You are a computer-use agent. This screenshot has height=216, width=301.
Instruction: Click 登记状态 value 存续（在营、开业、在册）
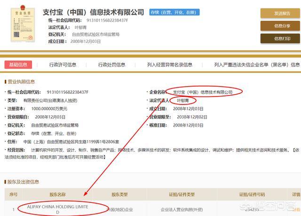(54, 134)
